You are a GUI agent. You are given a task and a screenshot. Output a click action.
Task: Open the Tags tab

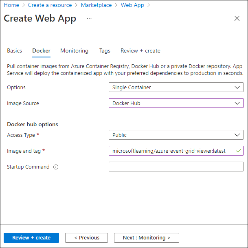point(105,50)
